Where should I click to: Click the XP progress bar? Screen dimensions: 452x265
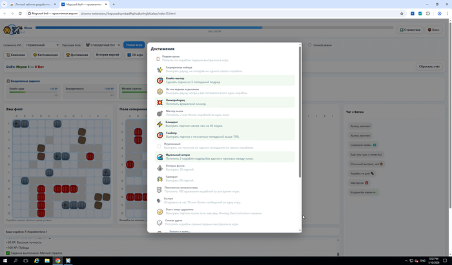point(213,28)
